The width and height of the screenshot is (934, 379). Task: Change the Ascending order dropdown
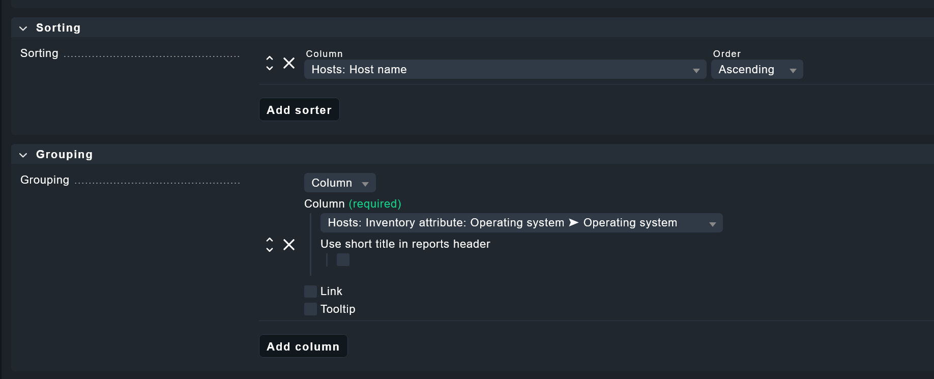(x=757, y=69)
